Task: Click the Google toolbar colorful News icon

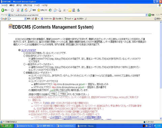Action: click(x=36, y=19)
